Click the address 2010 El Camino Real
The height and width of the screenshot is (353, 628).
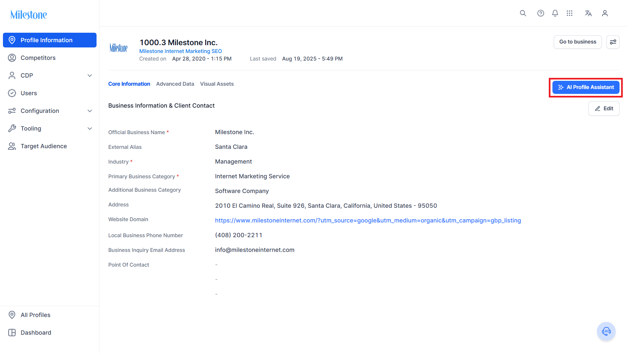[326, 206]
